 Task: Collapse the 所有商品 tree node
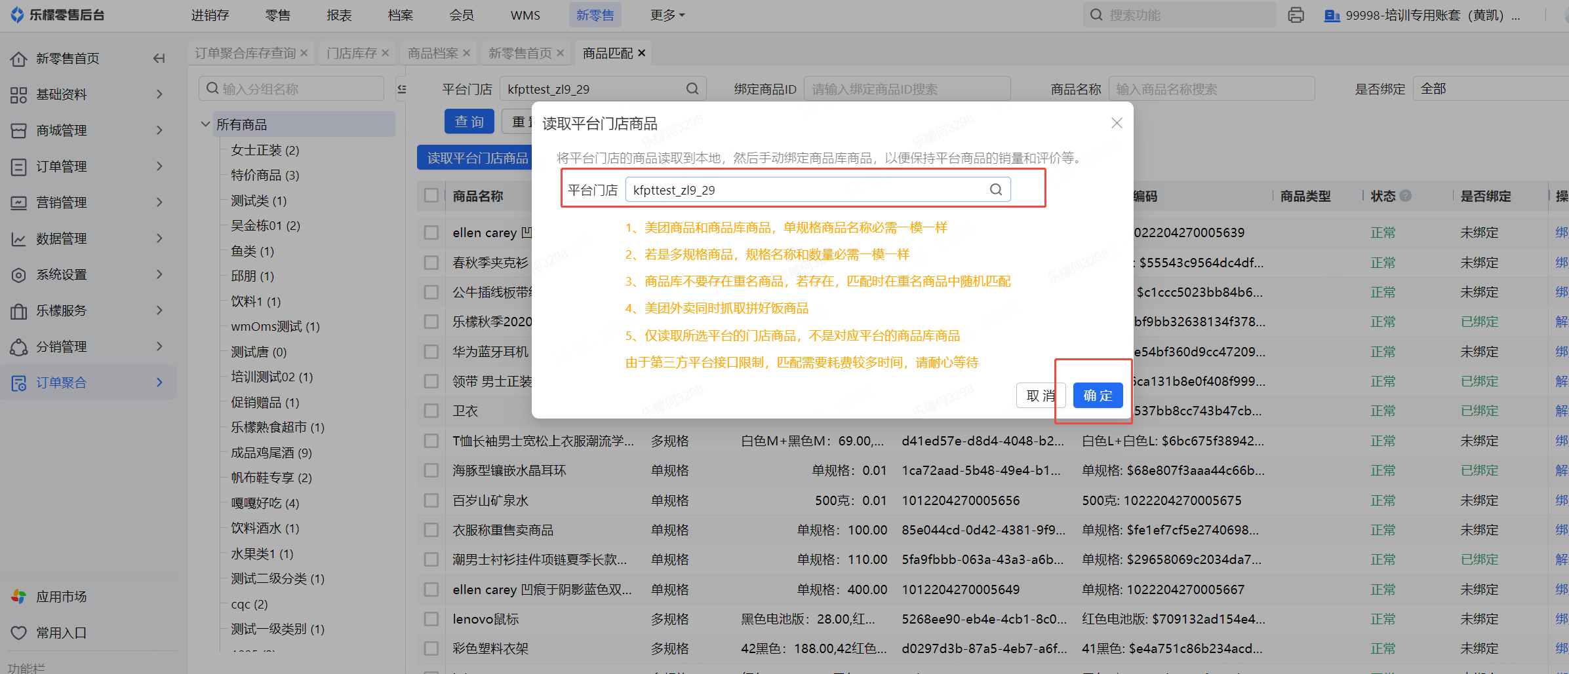[x=205, y=124]
